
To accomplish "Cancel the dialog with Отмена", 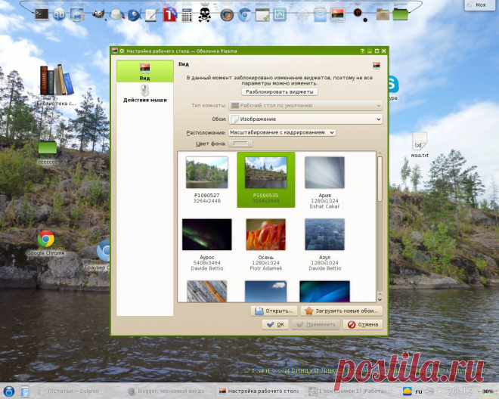I will point(362,324).
